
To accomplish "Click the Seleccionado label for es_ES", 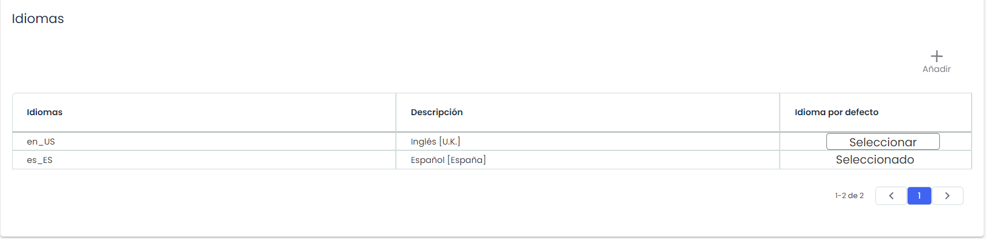I will click(875, 160).
